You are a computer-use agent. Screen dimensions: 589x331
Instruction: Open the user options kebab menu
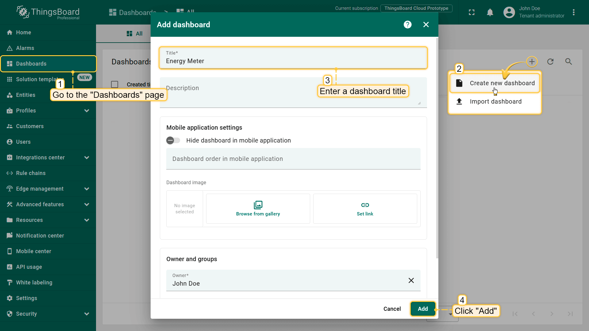click(574, 12)
